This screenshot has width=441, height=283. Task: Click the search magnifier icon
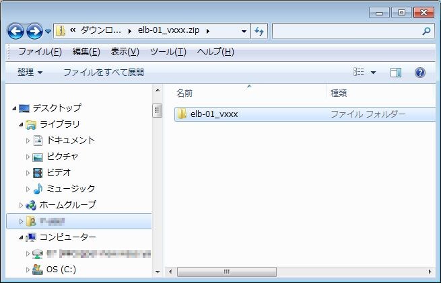(426, 31)
